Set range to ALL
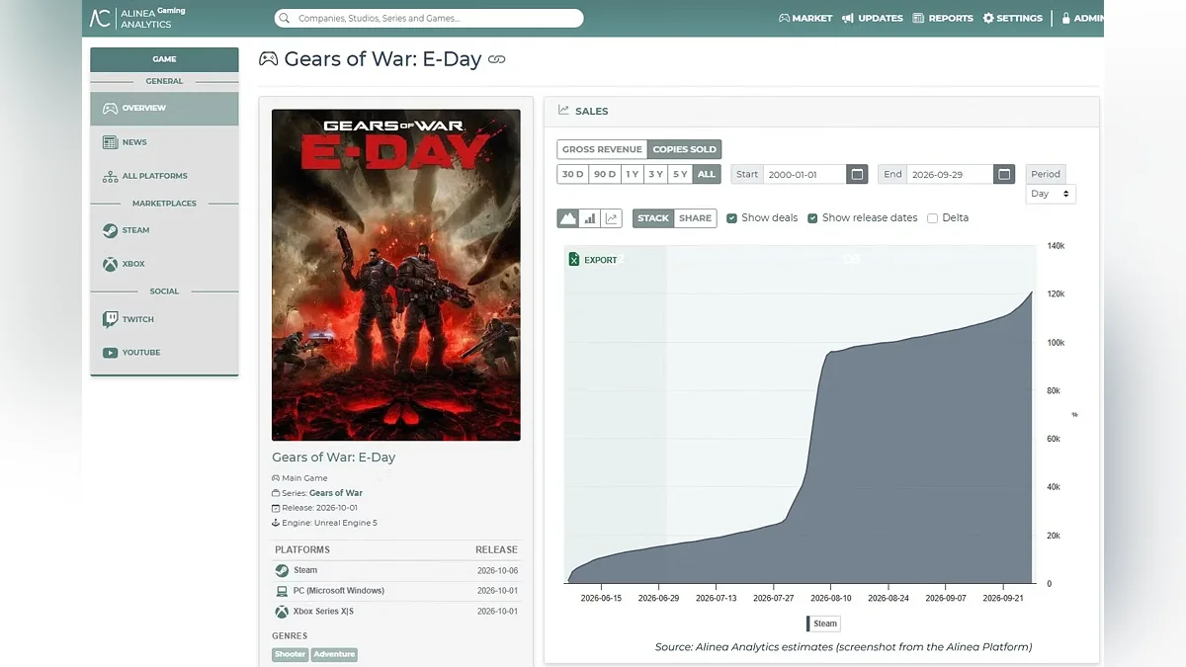Screen dimensions: 1186x667 [706, 174]
